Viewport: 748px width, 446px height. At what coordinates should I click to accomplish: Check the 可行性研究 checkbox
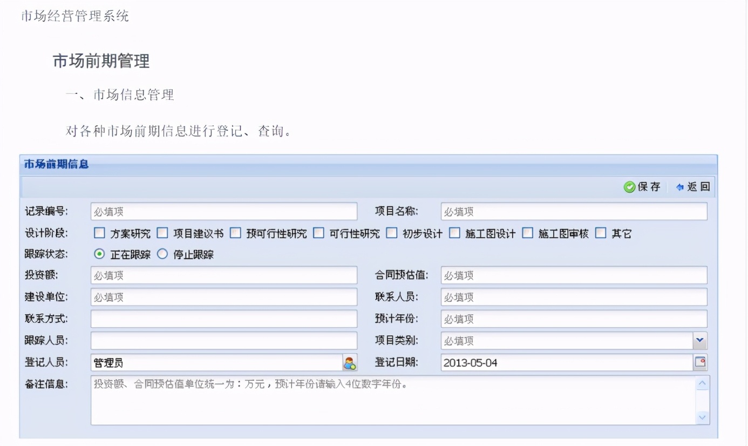[318, 232]
